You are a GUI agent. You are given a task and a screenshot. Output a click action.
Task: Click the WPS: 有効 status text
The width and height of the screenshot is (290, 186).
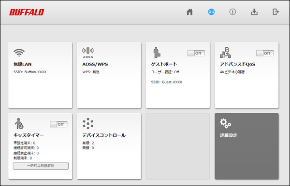91,72
